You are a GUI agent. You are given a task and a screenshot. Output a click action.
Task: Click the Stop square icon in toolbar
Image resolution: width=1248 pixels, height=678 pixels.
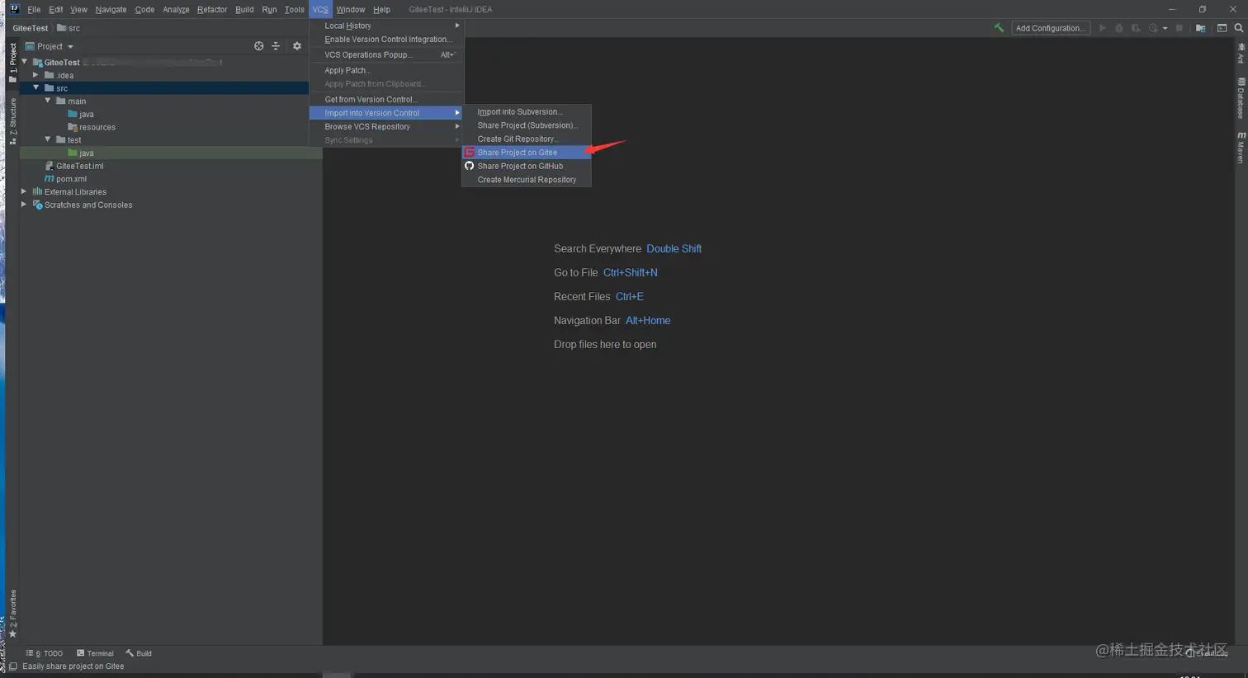(1179, 28)
